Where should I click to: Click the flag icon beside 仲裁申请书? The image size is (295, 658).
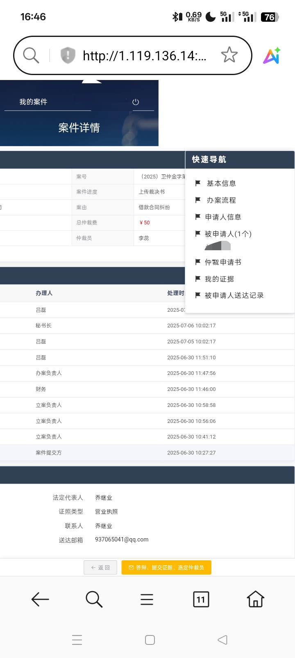coord(198,262)
